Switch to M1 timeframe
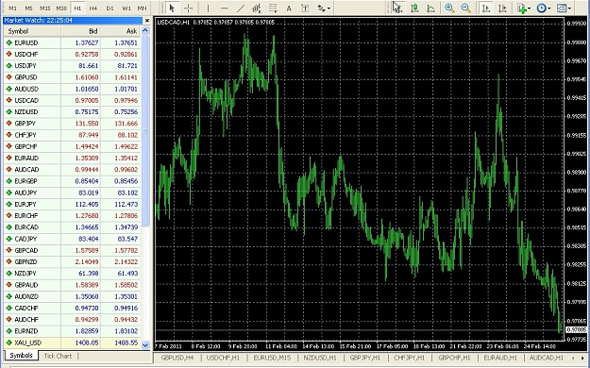590x368 pixels. tap(12, 8)
